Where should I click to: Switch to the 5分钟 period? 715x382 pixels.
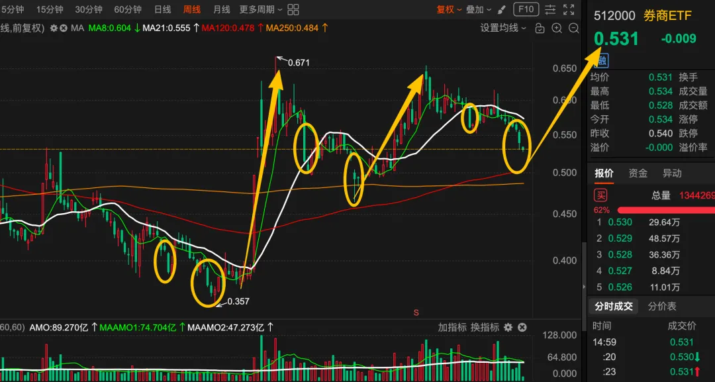[13, 9]
